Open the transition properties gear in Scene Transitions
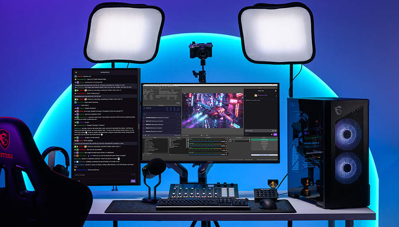399x227 pixels. tap(249, 140)
